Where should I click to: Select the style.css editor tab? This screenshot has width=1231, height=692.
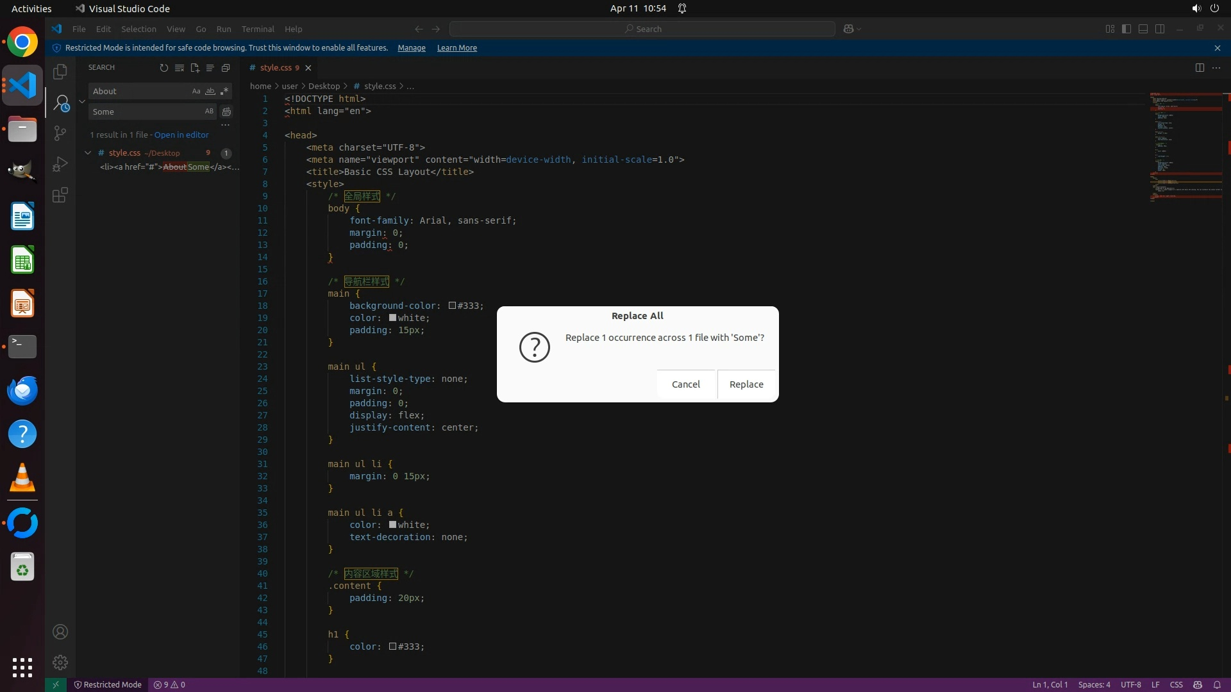(x=276, y=68)
